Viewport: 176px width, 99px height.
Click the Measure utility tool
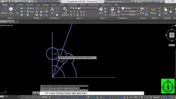click(153, 11)
